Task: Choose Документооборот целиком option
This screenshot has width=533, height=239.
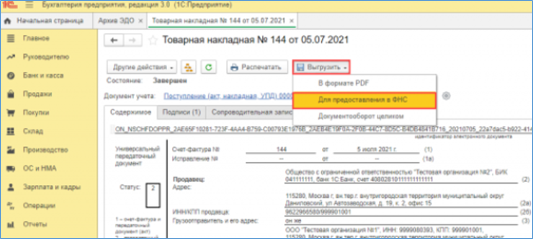Action: coord(364,117)
